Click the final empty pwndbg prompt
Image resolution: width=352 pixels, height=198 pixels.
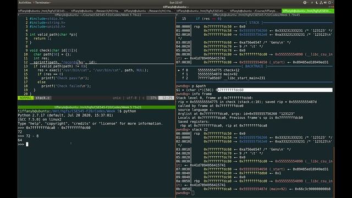(x=185, y=193)
